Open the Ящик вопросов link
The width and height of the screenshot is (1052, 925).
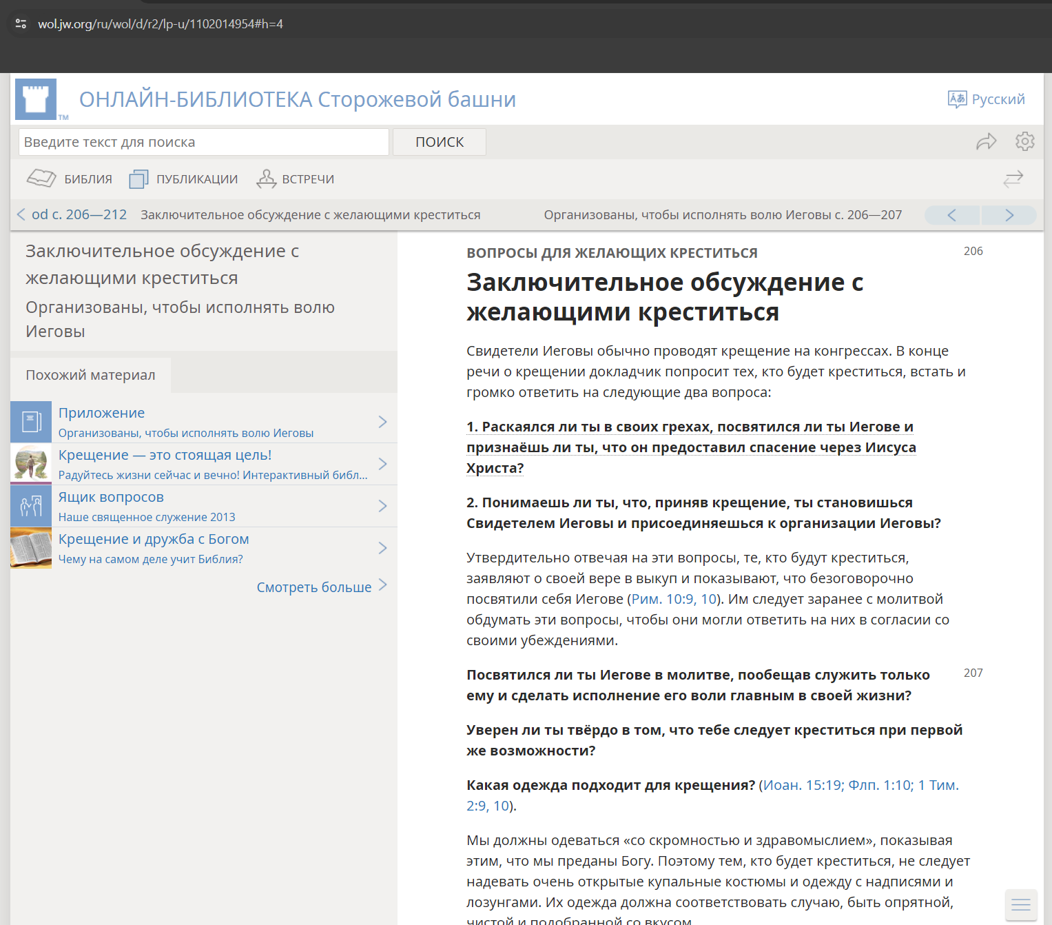pyautogui.click(x=111, y=497)
